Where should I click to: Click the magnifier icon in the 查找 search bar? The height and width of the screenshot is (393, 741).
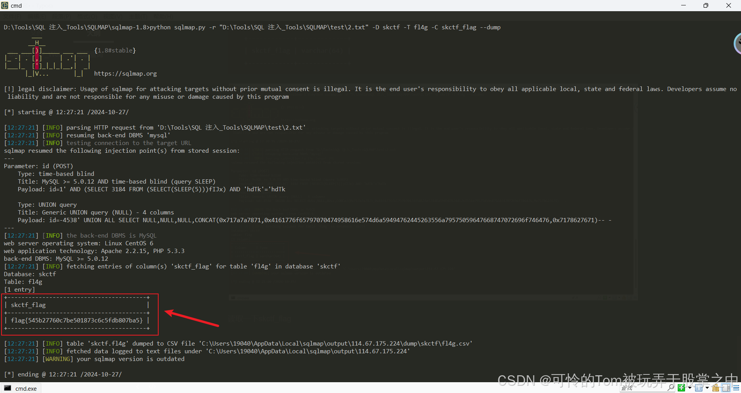[x=671, y=388]
